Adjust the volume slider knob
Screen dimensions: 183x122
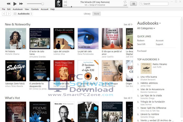point(43,4)
